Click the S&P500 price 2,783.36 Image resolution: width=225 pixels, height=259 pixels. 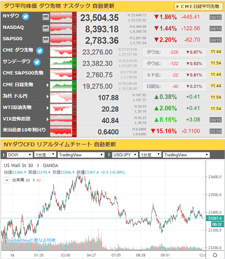[x=102, y=40]
